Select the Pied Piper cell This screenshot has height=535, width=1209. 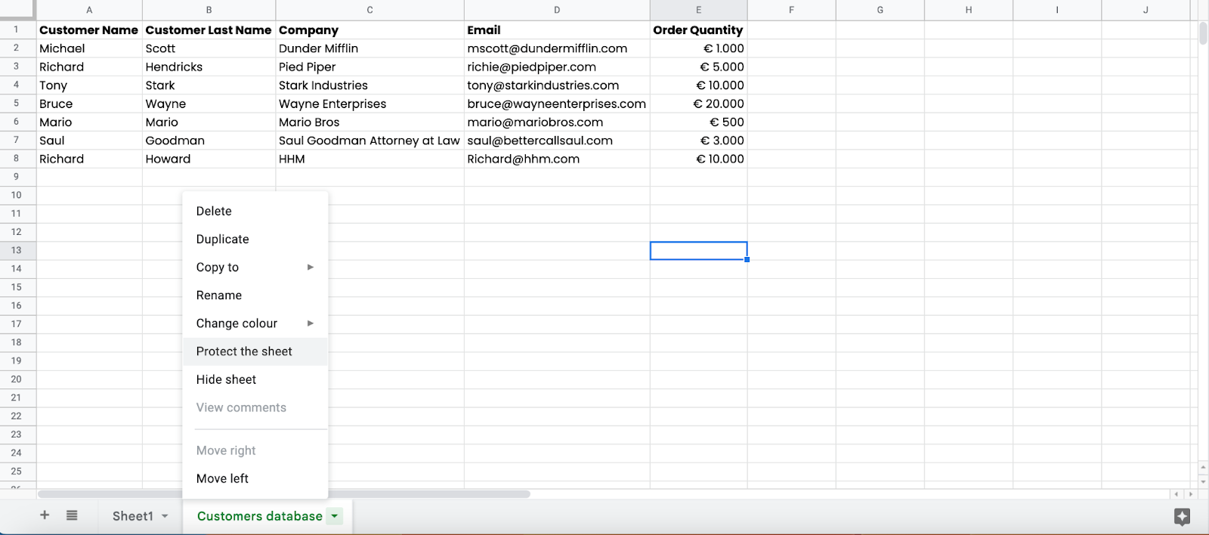(370, 67)
